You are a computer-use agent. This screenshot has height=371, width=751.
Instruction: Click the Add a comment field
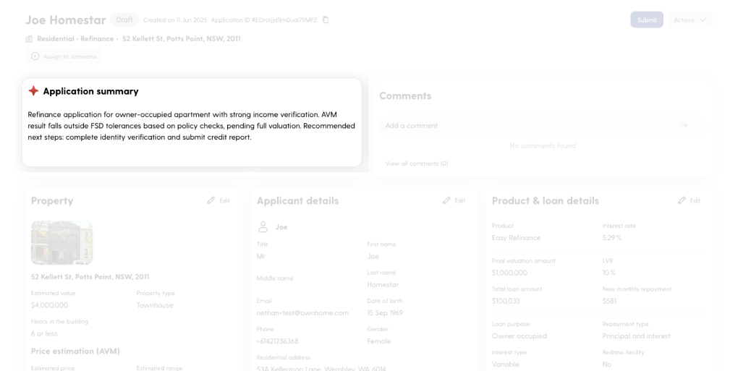point(543,125)
